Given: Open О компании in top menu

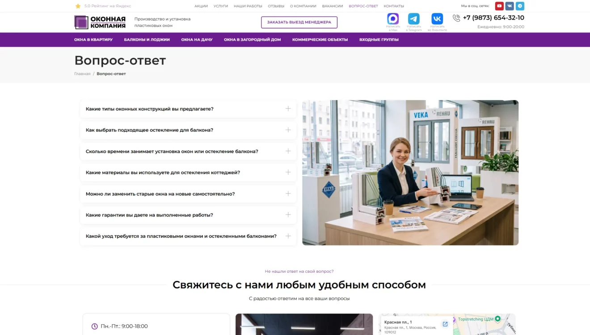Looking at the screenshot, I should coord(303,6).
